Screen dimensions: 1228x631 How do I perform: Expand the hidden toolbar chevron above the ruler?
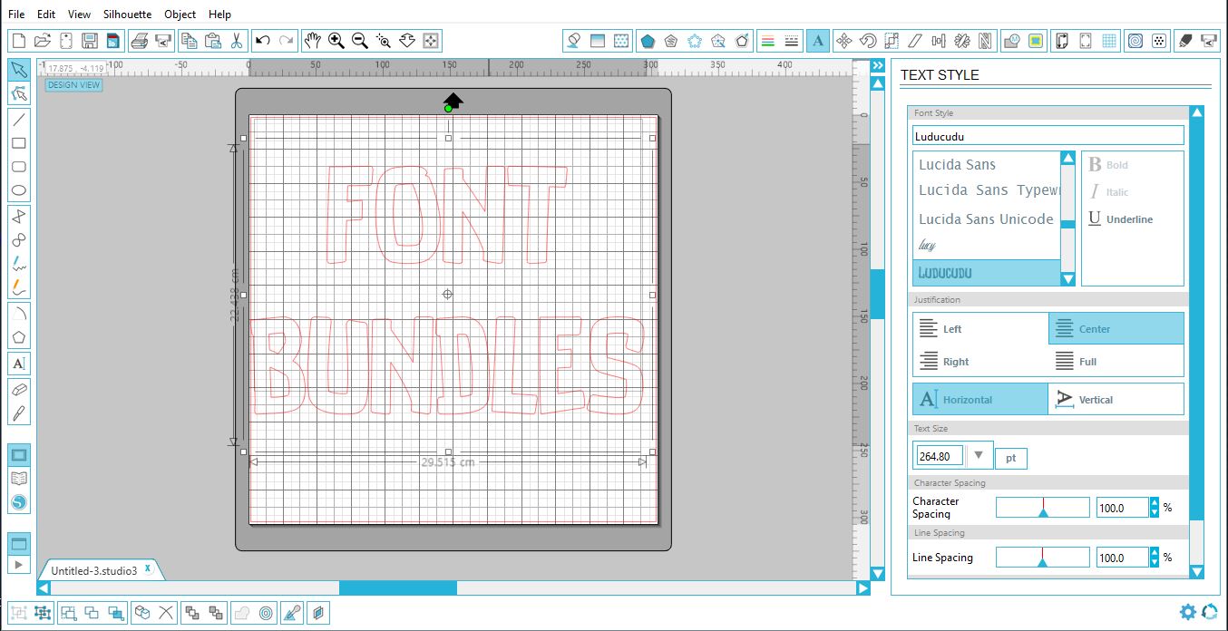[x=876, y=64]
